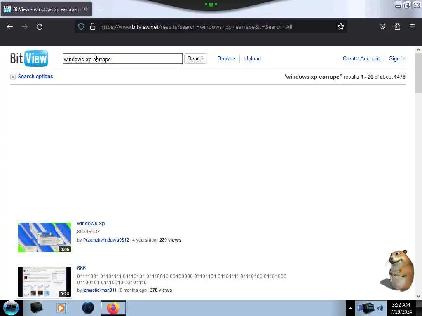Viewport: 422px width, 316px height.
Task: Click the taskbar clock 3:52 AM
Action: (x=401, y=308)
